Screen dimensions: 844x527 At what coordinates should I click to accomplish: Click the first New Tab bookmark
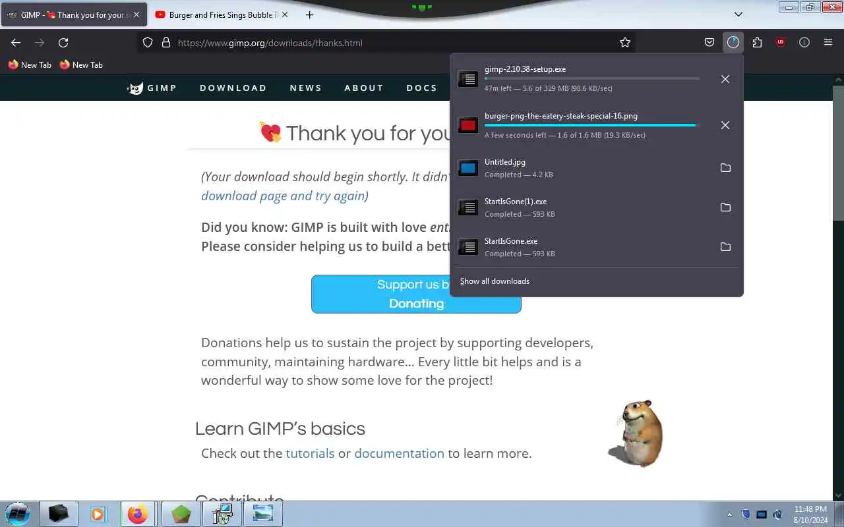pos(29,65)
